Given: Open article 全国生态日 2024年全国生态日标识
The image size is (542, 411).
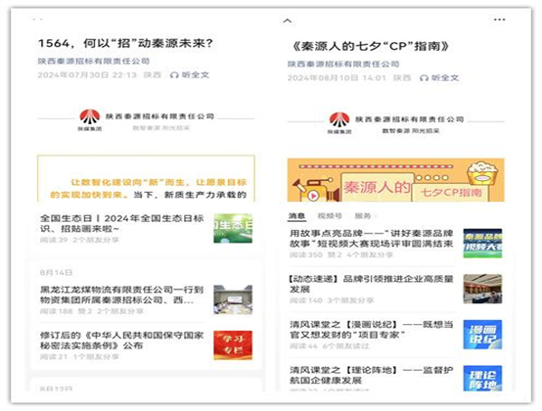Looking at the screenshot, I should (x=121, y=223).
